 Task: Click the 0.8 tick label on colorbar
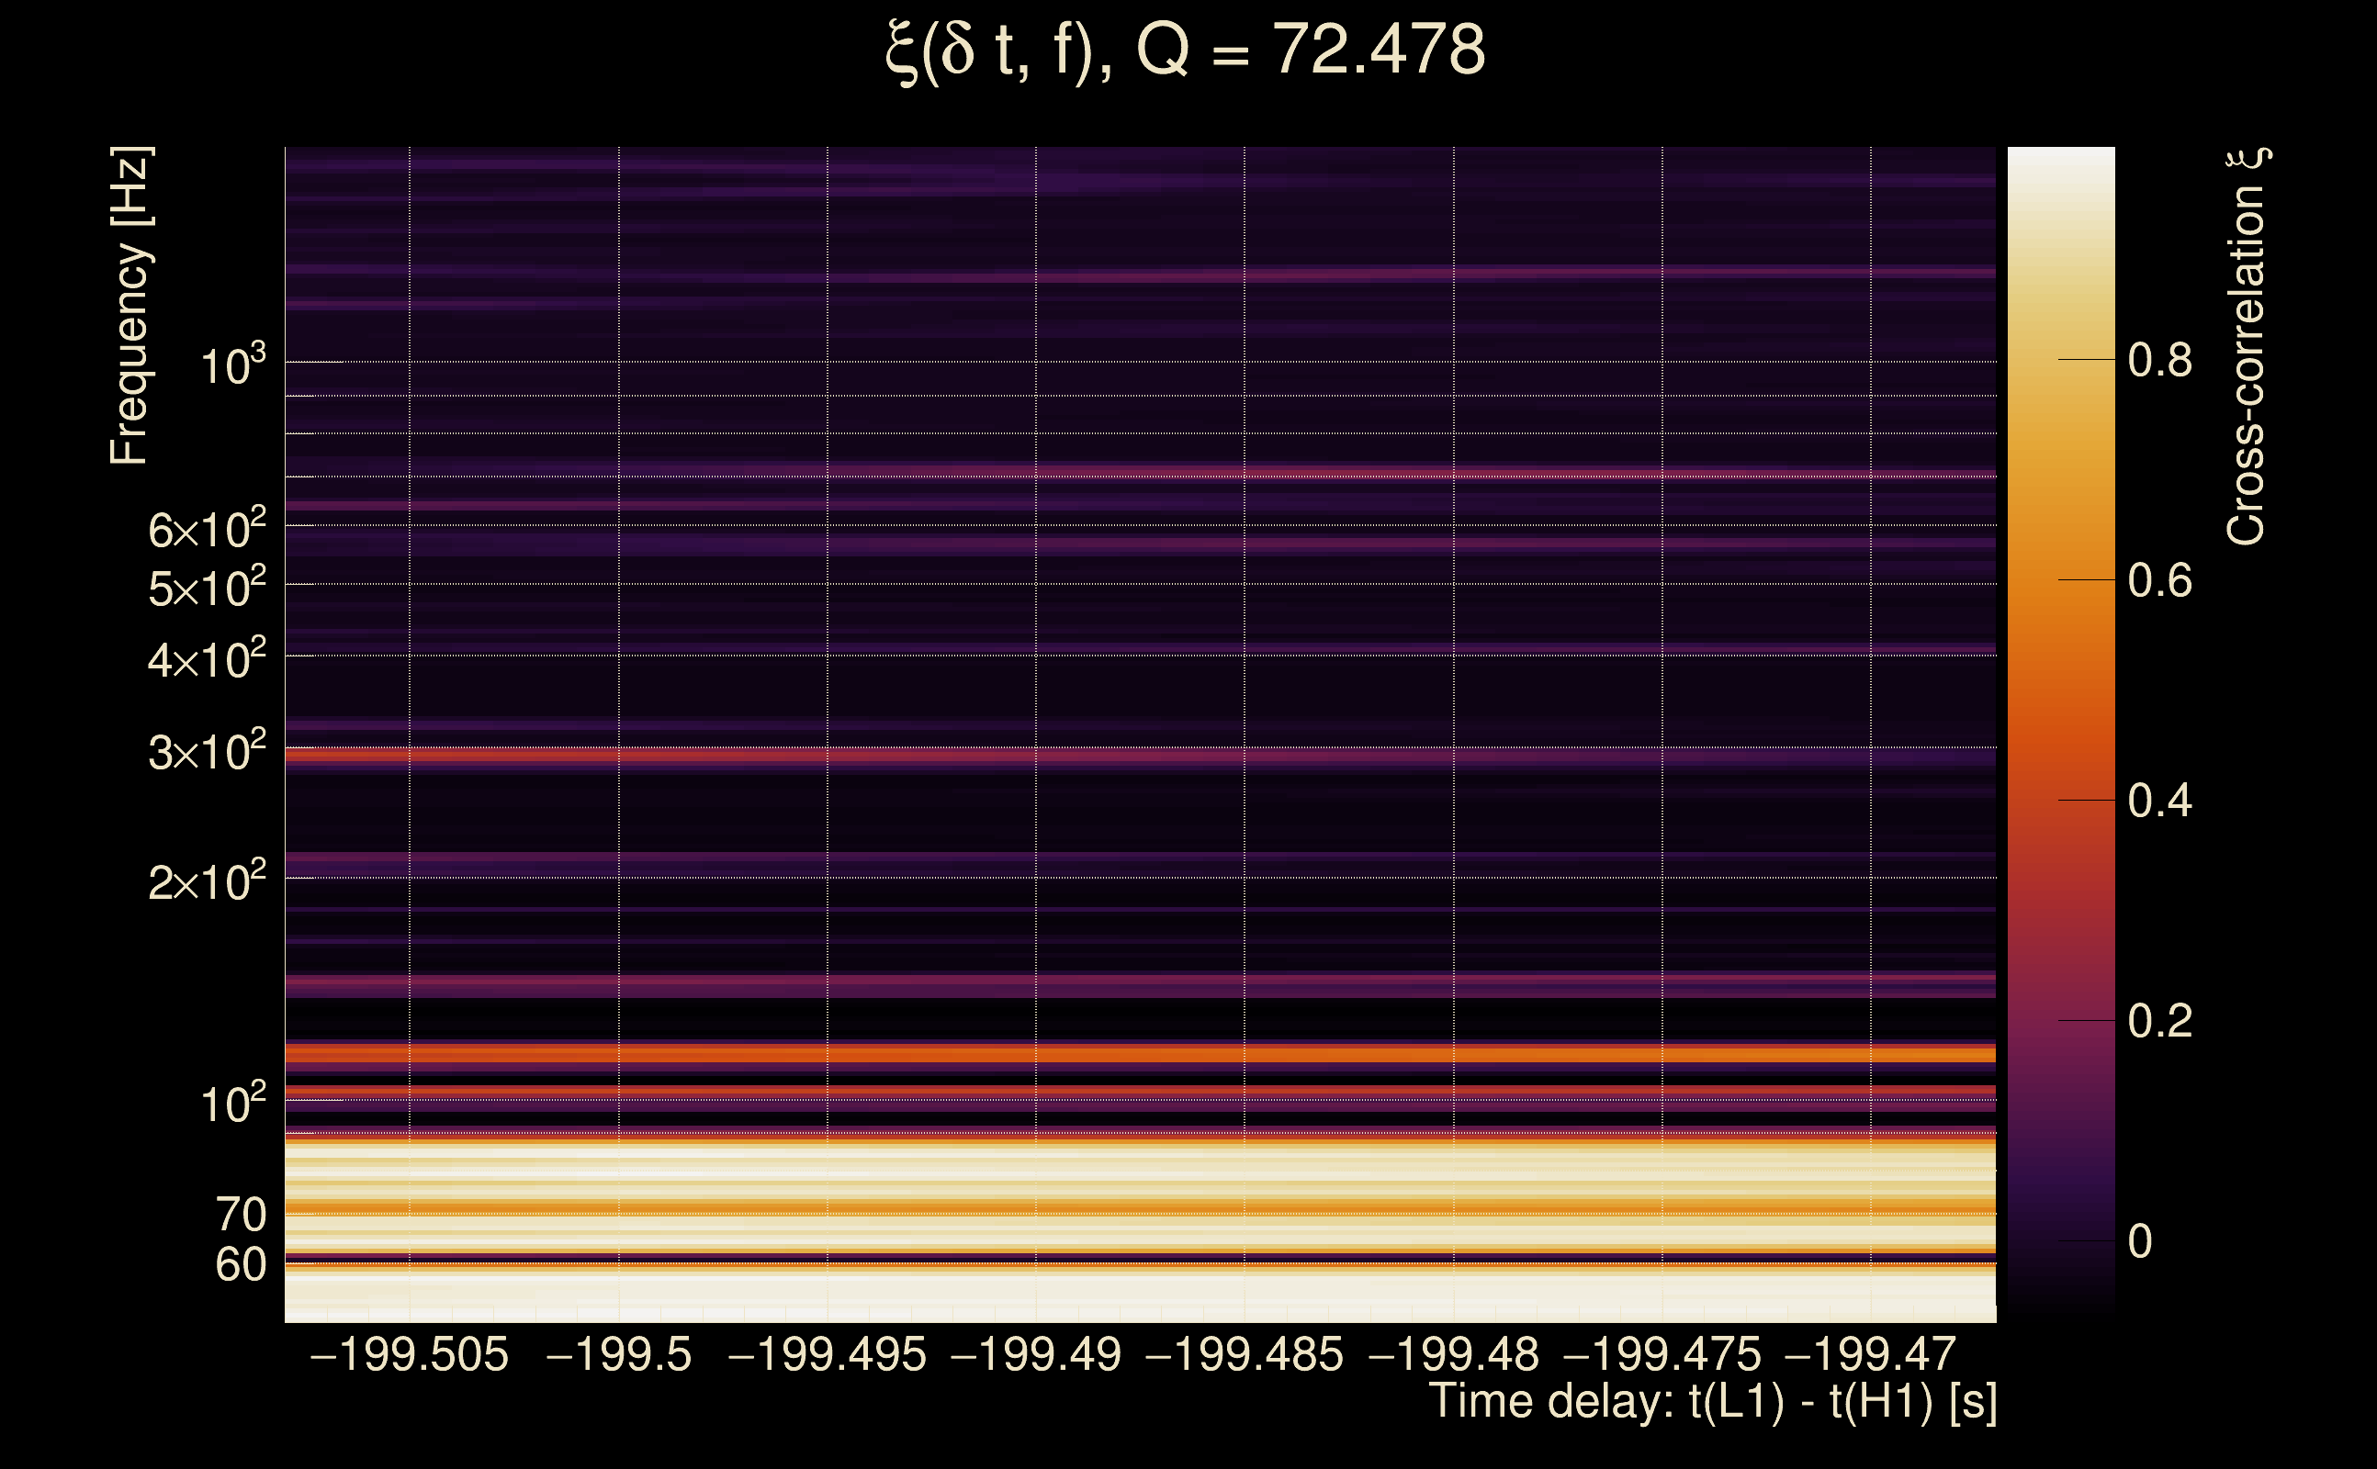coord(2160,361)
